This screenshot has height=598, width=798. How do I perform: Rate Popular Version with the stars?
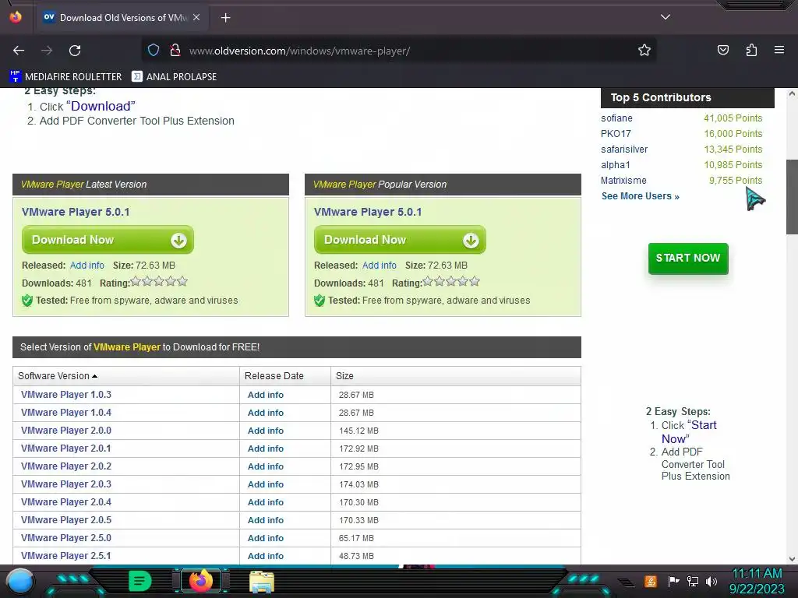451,281
